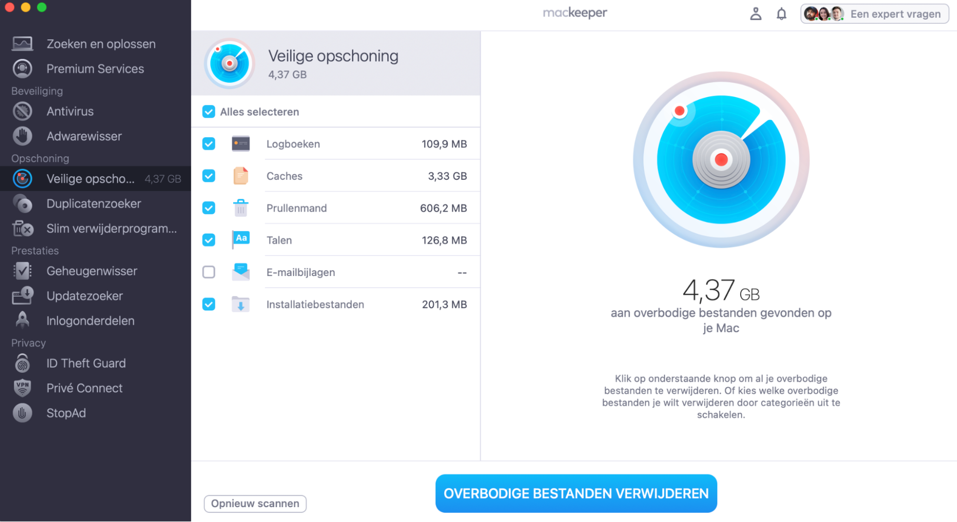Click the Updatezoeker download icon
This screenshot has height=522, width=957.
click(x=22, y=296)
